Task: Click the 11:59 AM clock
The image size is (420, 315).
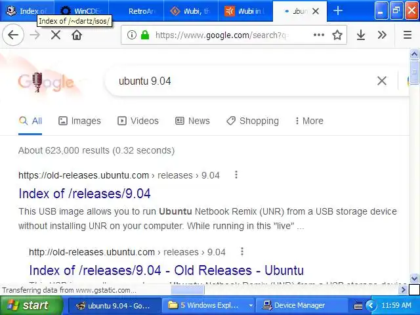Action: pos(396,305)
